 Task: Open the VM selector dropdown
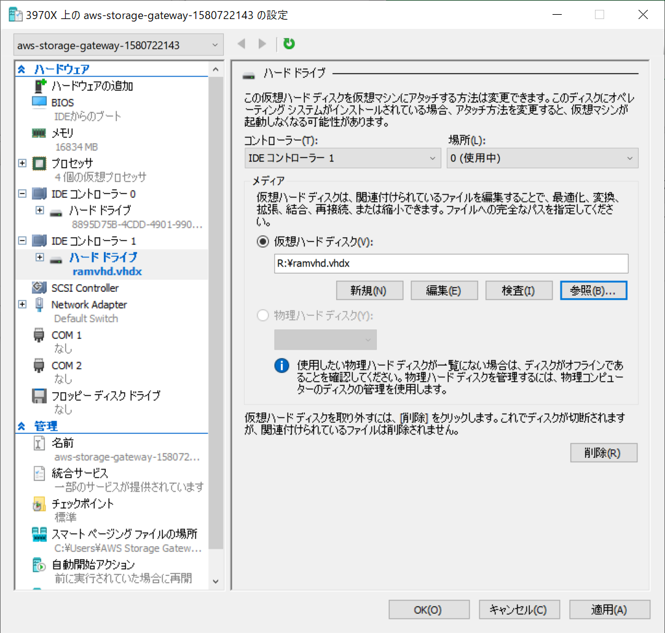(119, 45)
